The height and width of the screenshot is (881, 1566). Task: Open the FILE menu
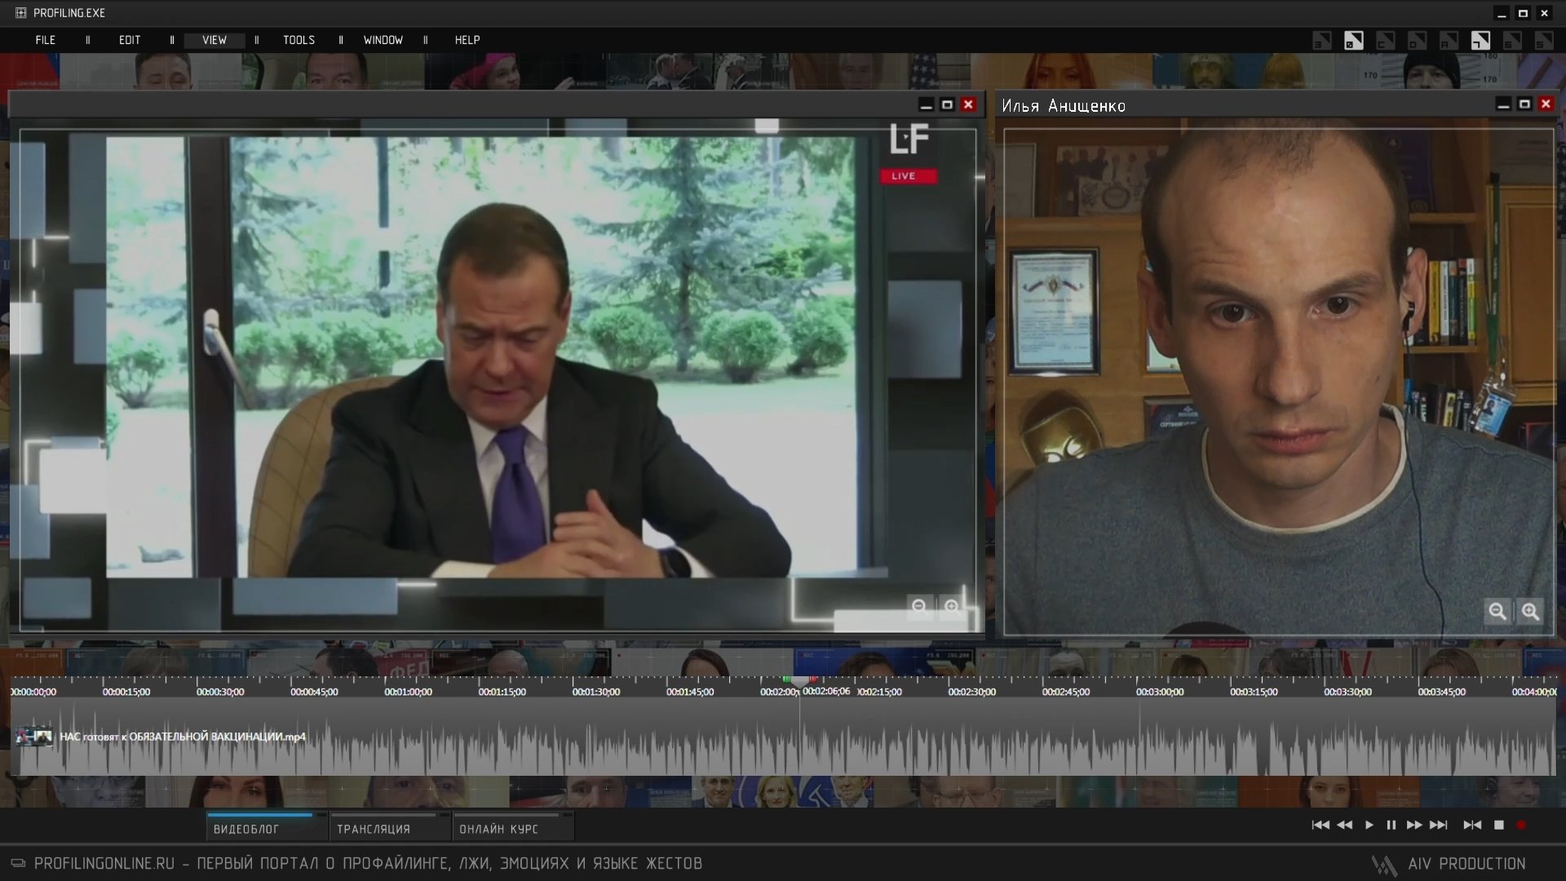[x=46, y=40]
